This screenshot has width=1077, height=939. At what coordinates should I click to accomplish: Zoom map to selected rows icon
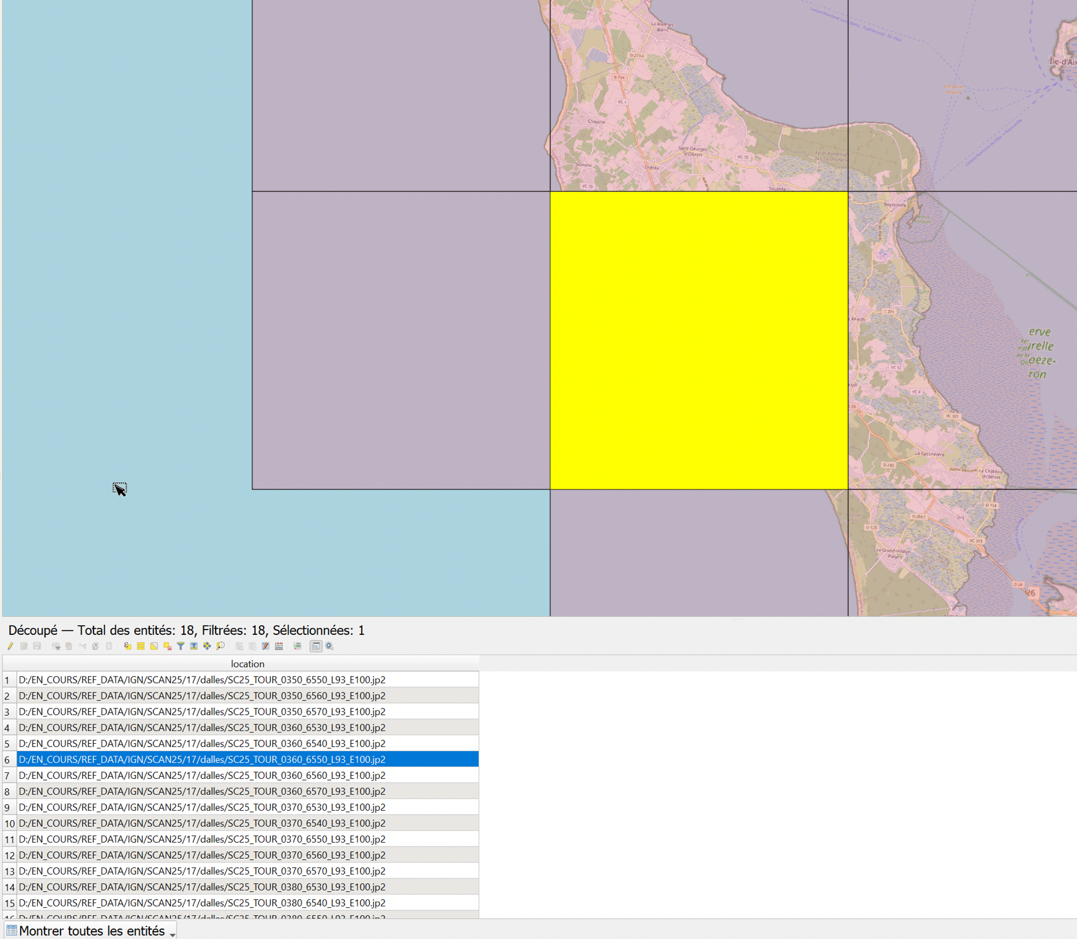[220, 646]
